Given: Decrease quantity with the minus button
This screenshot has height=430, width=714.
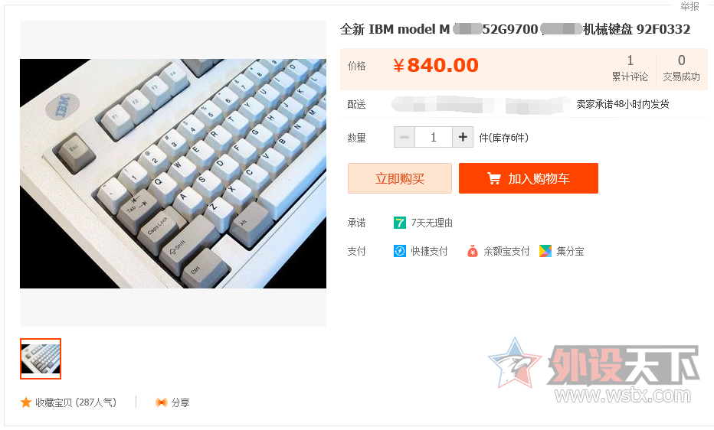Looking at the screenshot, I should [x=404, y=137].
